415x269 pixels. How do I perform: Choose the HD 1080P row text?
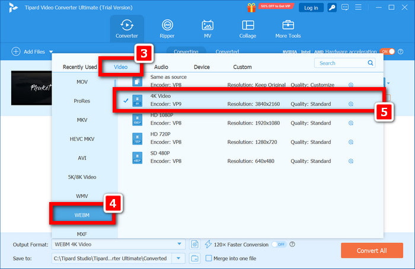pyautogui.click(x=162, y=115)
